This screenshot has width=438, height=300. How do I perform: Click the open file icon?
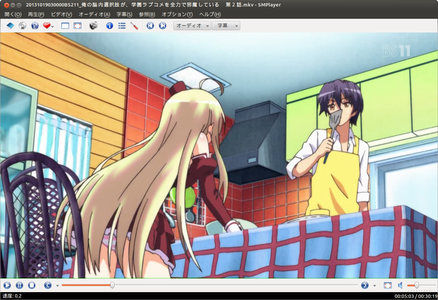tap(10, 26)
